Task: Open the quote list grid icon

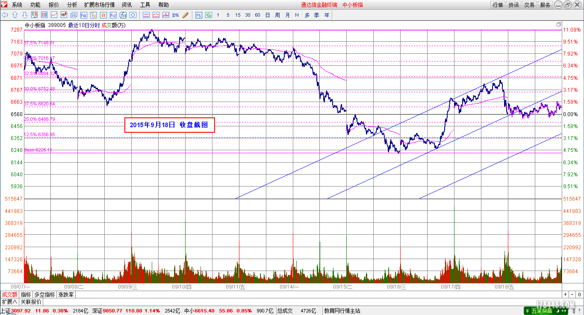Action: (x=44, y=15)
